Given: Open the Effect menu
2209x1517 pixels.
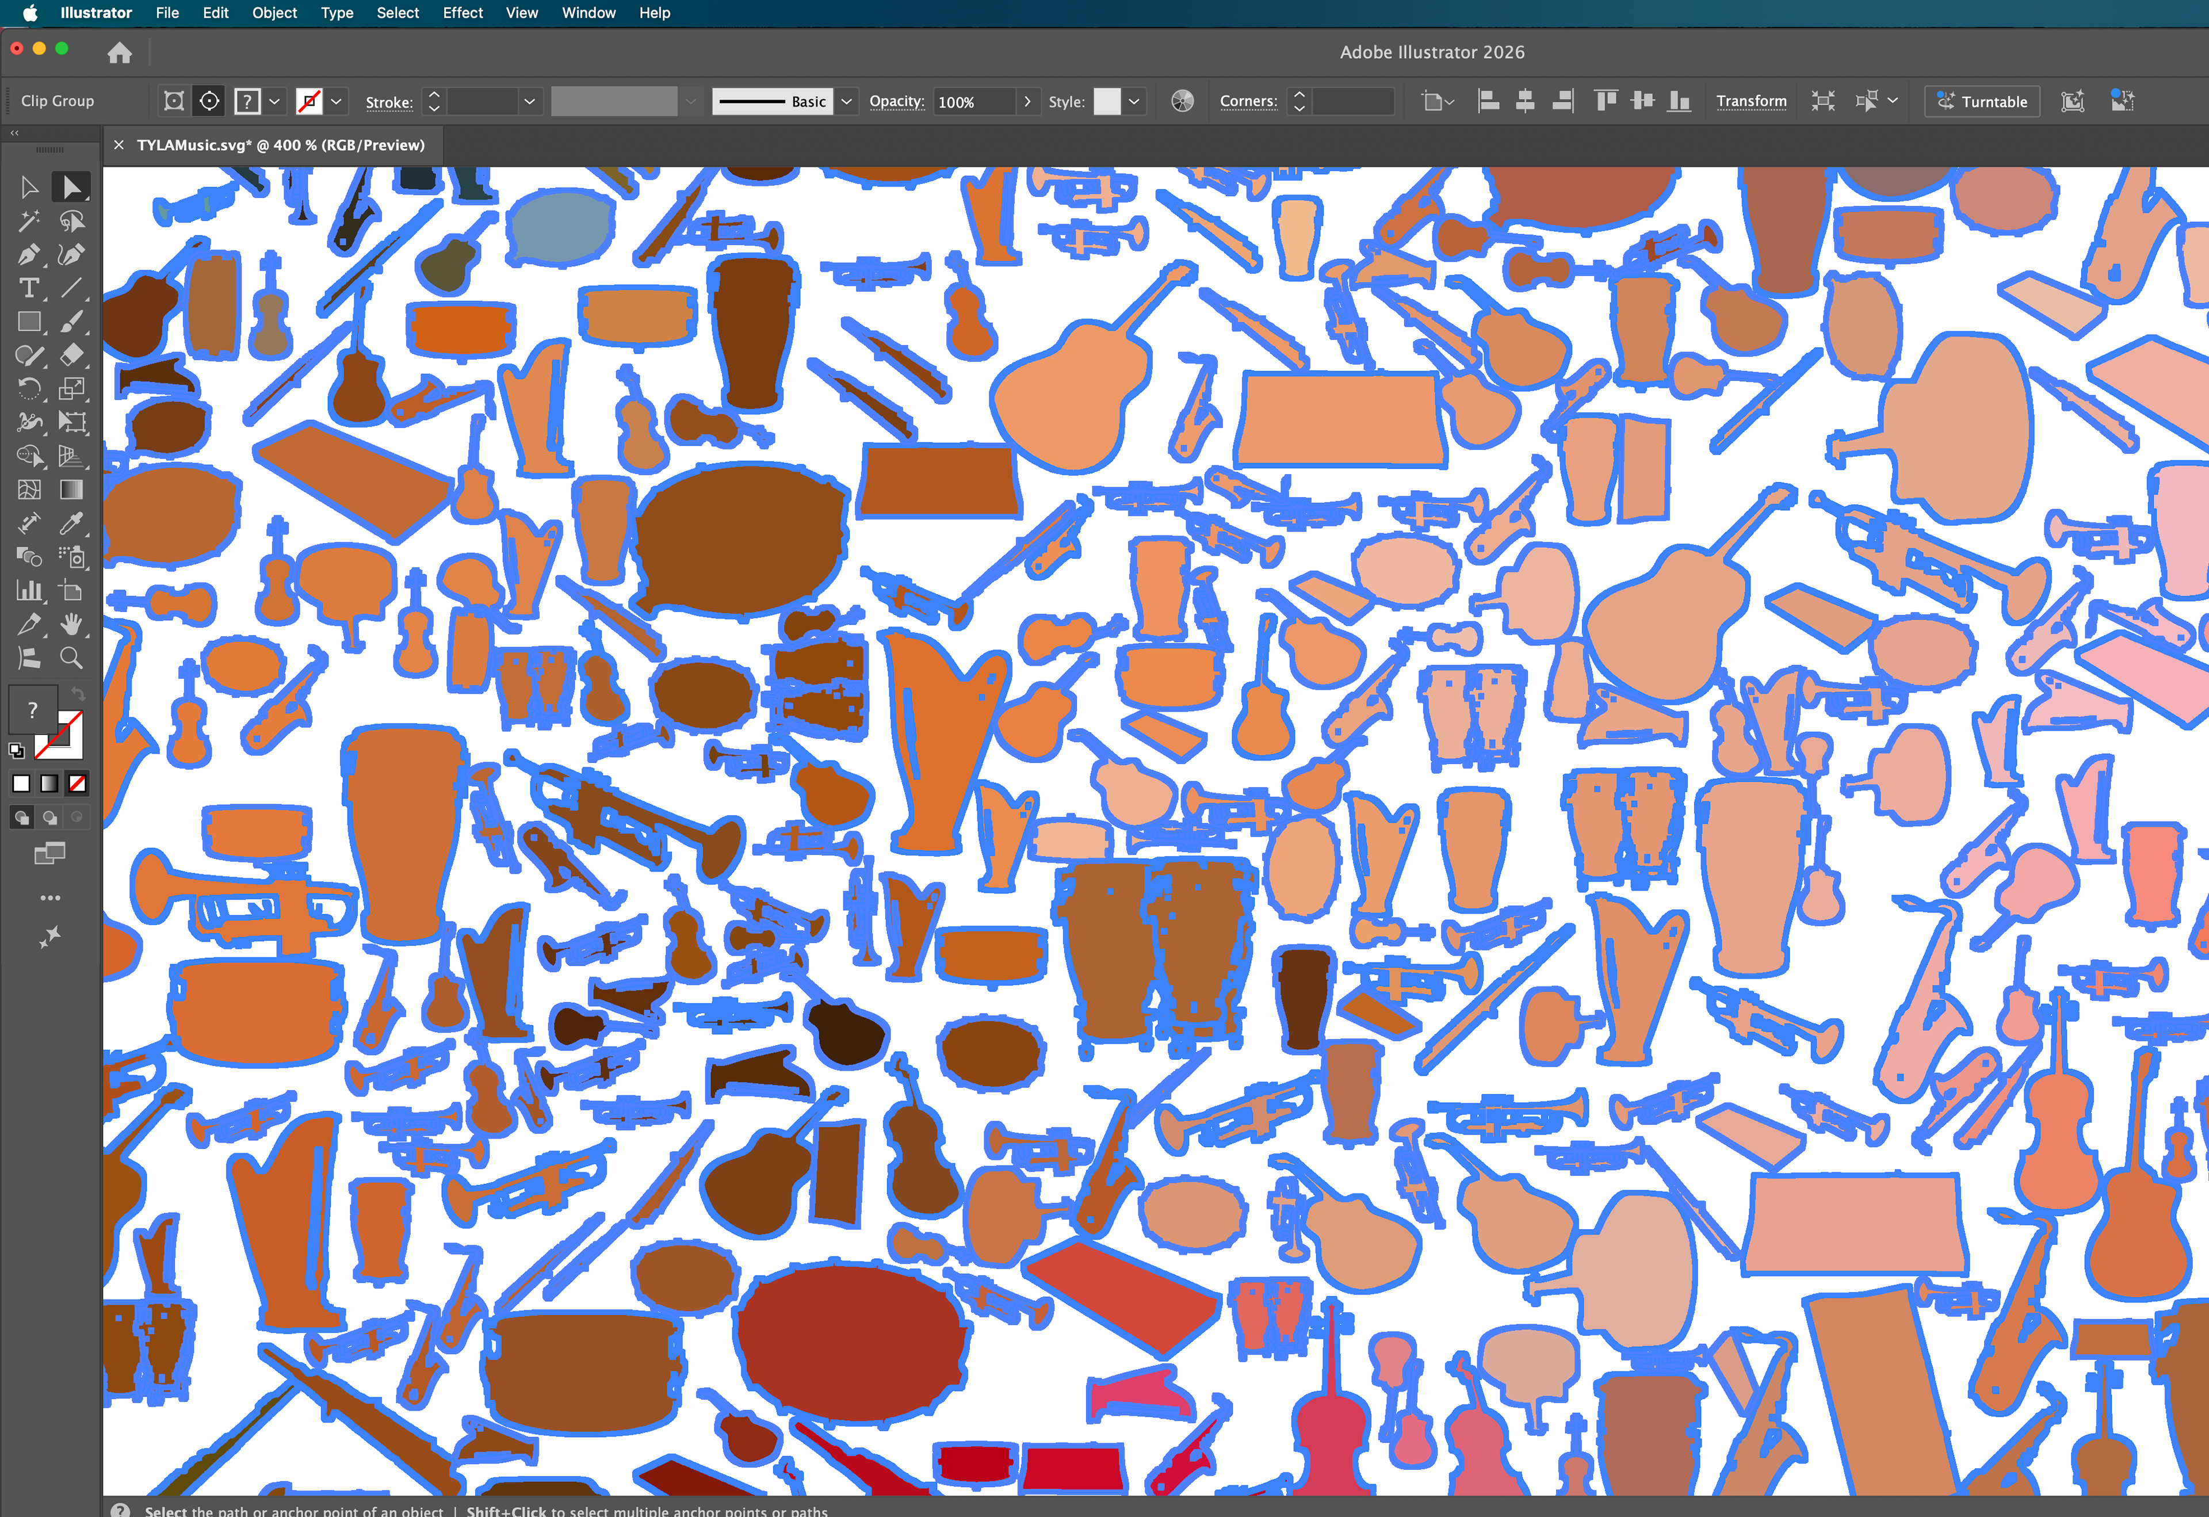Looking at the screenshot, I should click(462, 13).
